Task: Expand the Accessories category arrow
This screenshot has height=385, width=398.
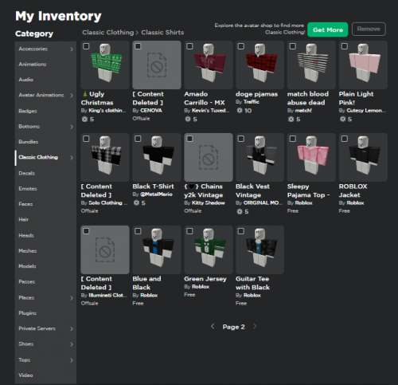Action: [72, 49]
